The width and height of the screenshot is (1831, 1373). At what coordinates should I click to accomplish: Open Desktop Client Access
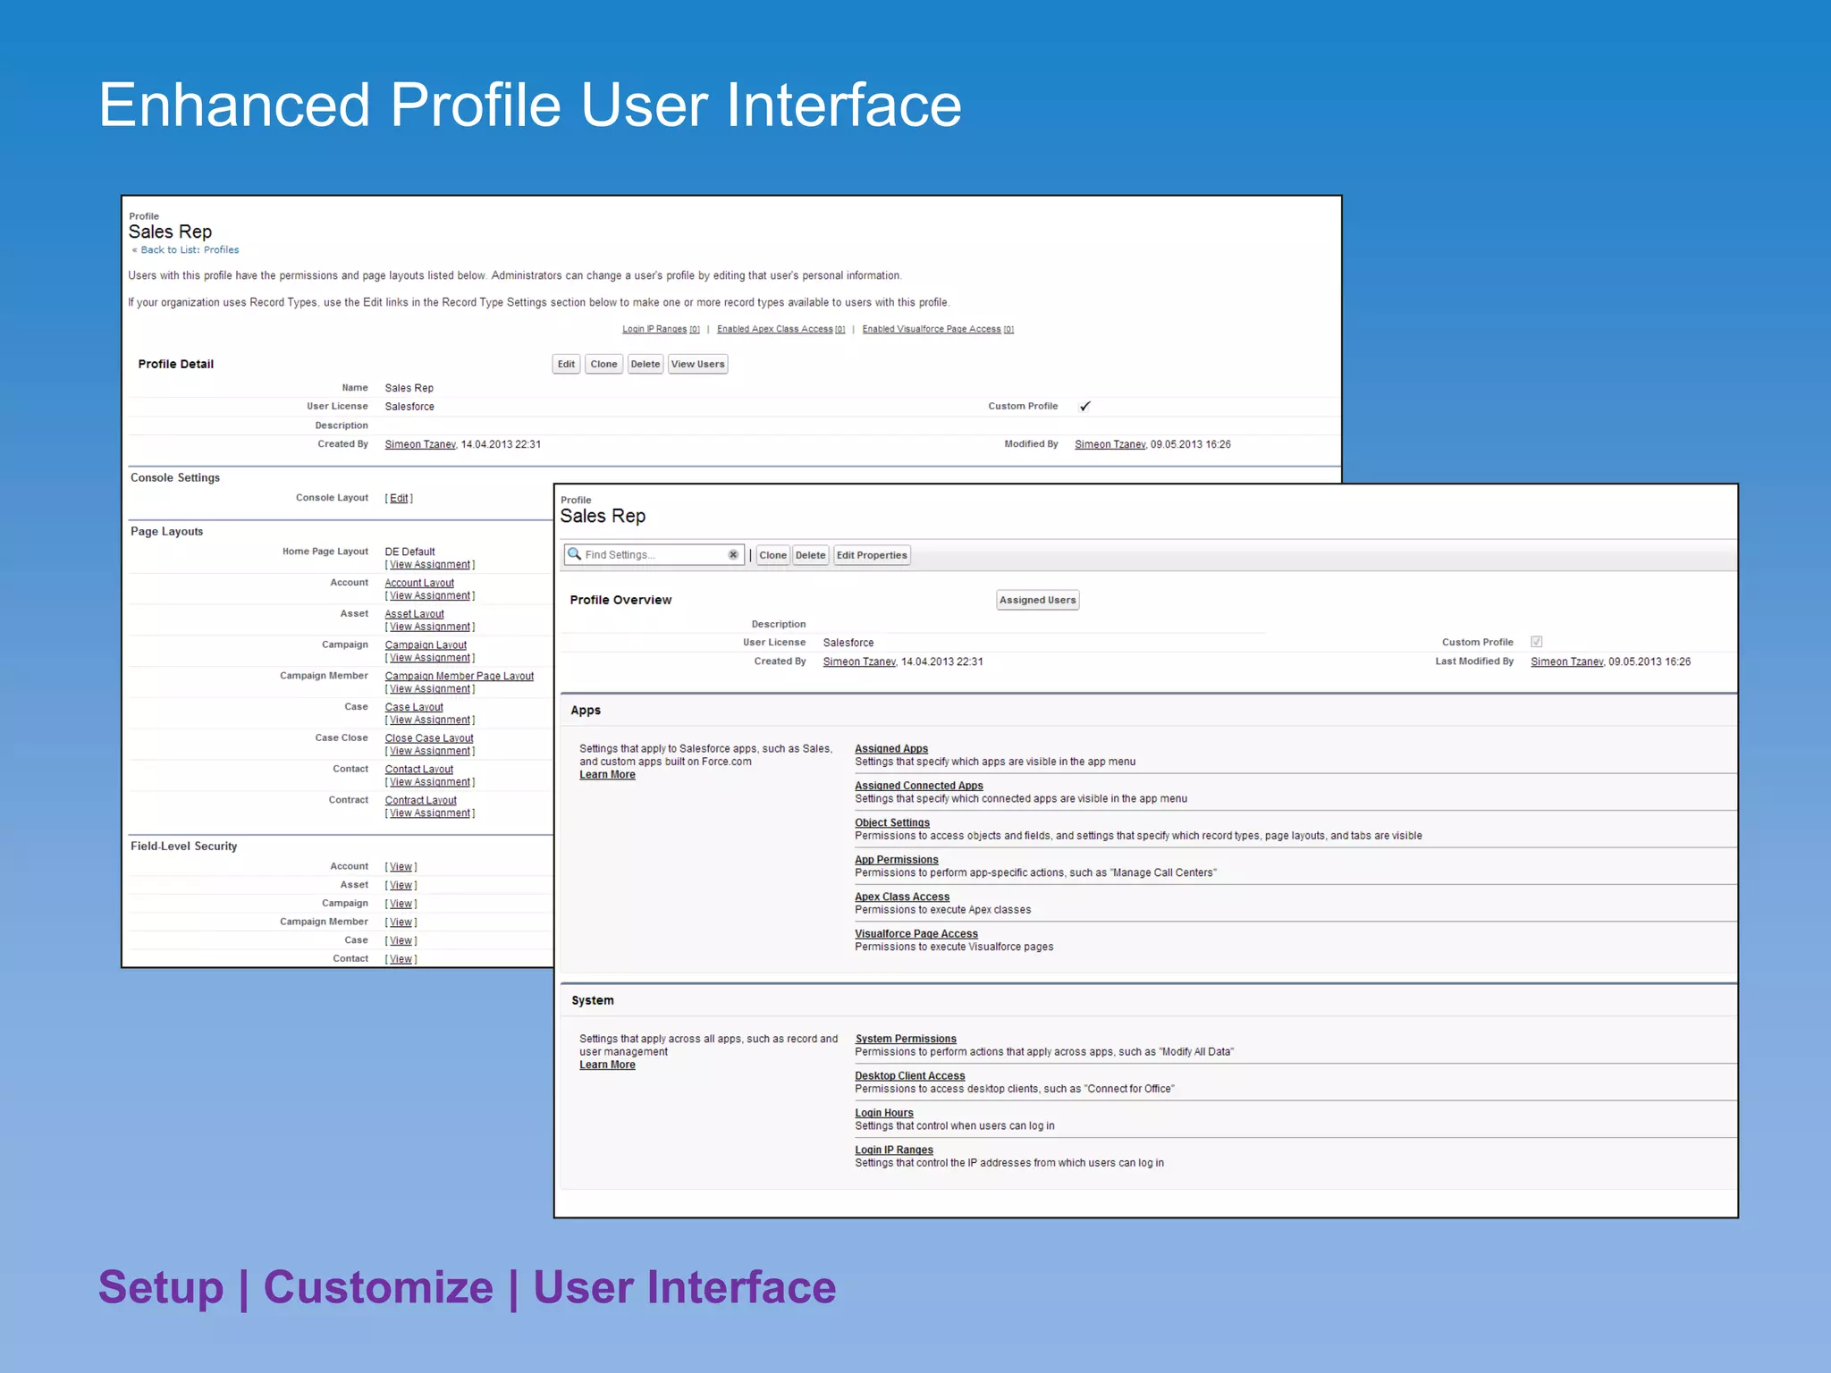[910, 1076]
